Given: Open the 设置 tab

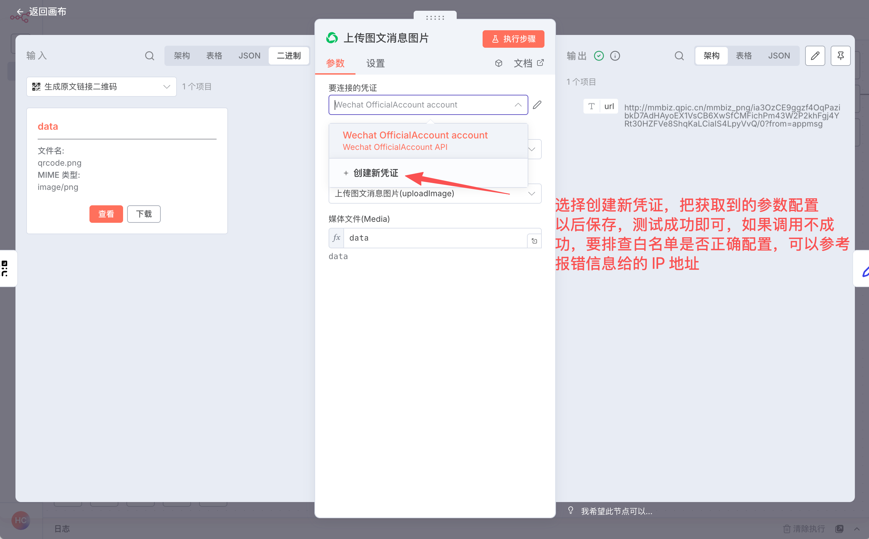Looking at the screenshot, I should (x=375, y=64).
